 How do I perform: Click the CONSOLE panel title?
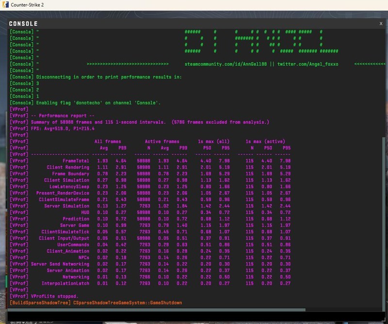(x=23, y=23)
